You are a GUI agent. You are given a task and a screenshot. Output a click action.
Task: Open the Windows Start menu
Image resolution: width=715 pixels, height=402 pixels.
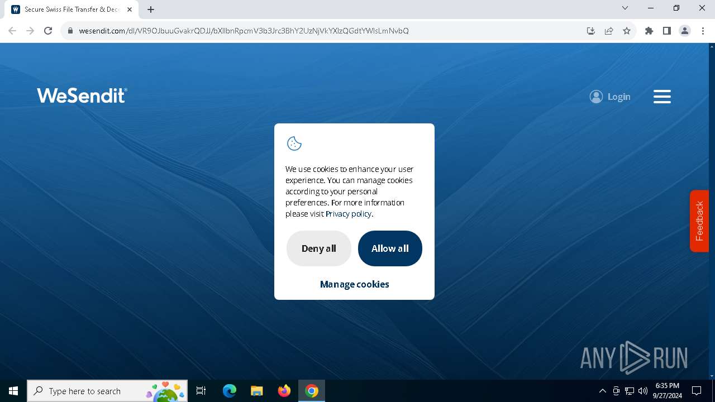tap(13, 391)
